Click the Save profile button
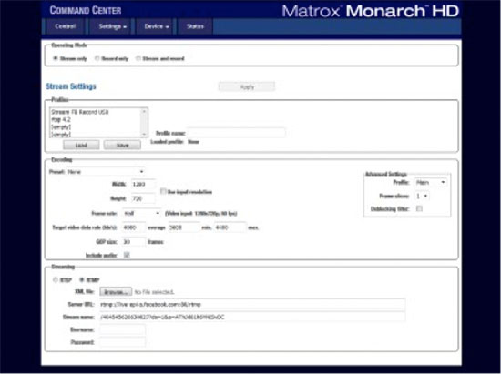 pyautogui.click(x=122, y=146)
